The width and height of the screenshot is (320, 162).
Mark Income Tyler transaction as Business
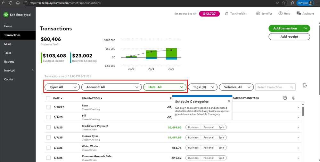[x=193, y=137]
